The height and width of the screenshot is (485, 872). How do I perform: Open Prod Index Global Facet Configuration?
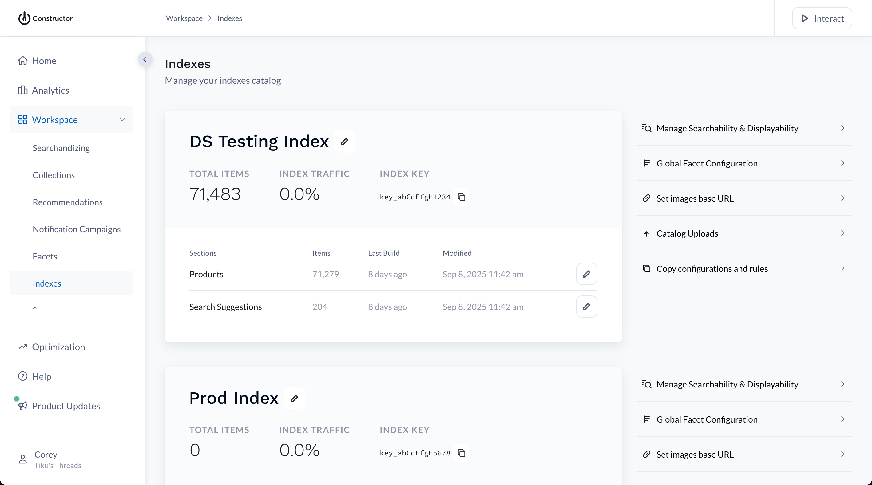click(744, 419)
